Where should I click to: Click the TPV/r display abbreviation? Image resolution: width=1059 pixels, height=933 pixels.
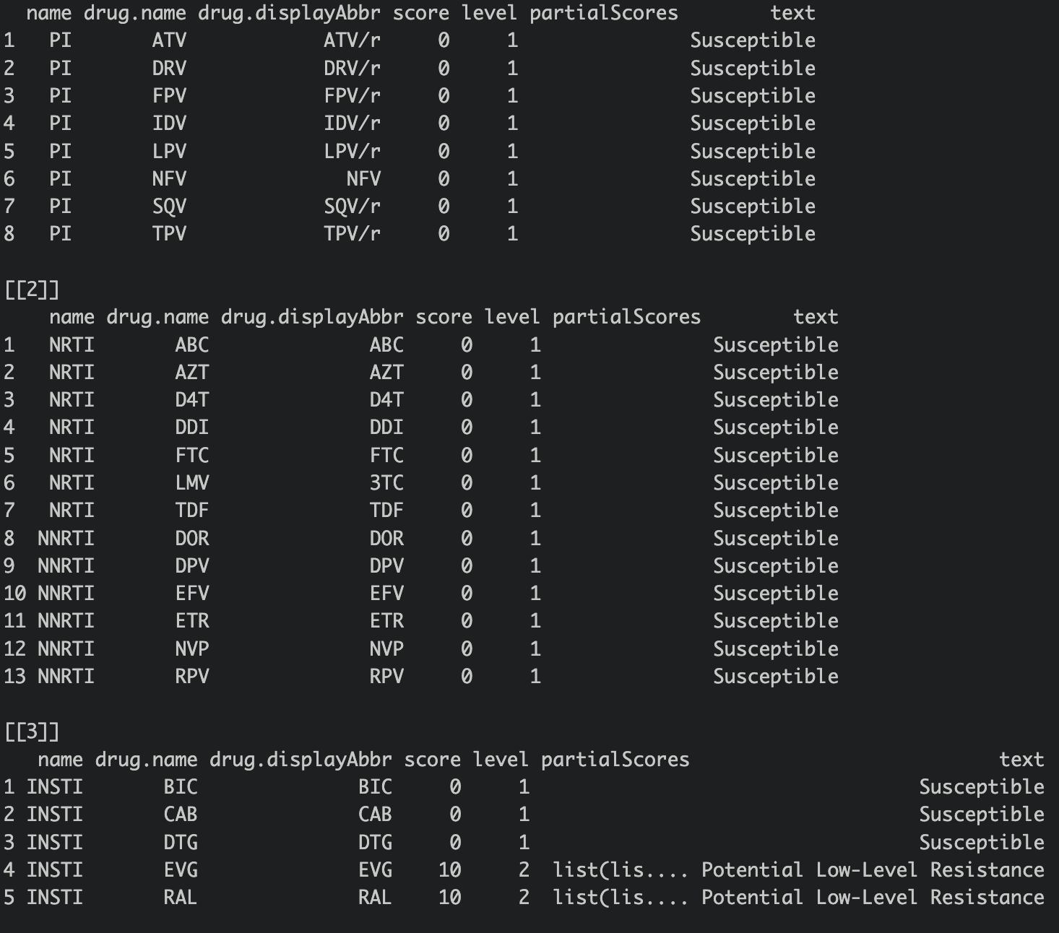tap(352, 234)
